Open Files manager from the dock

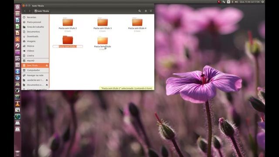click(x=17, y=14)
